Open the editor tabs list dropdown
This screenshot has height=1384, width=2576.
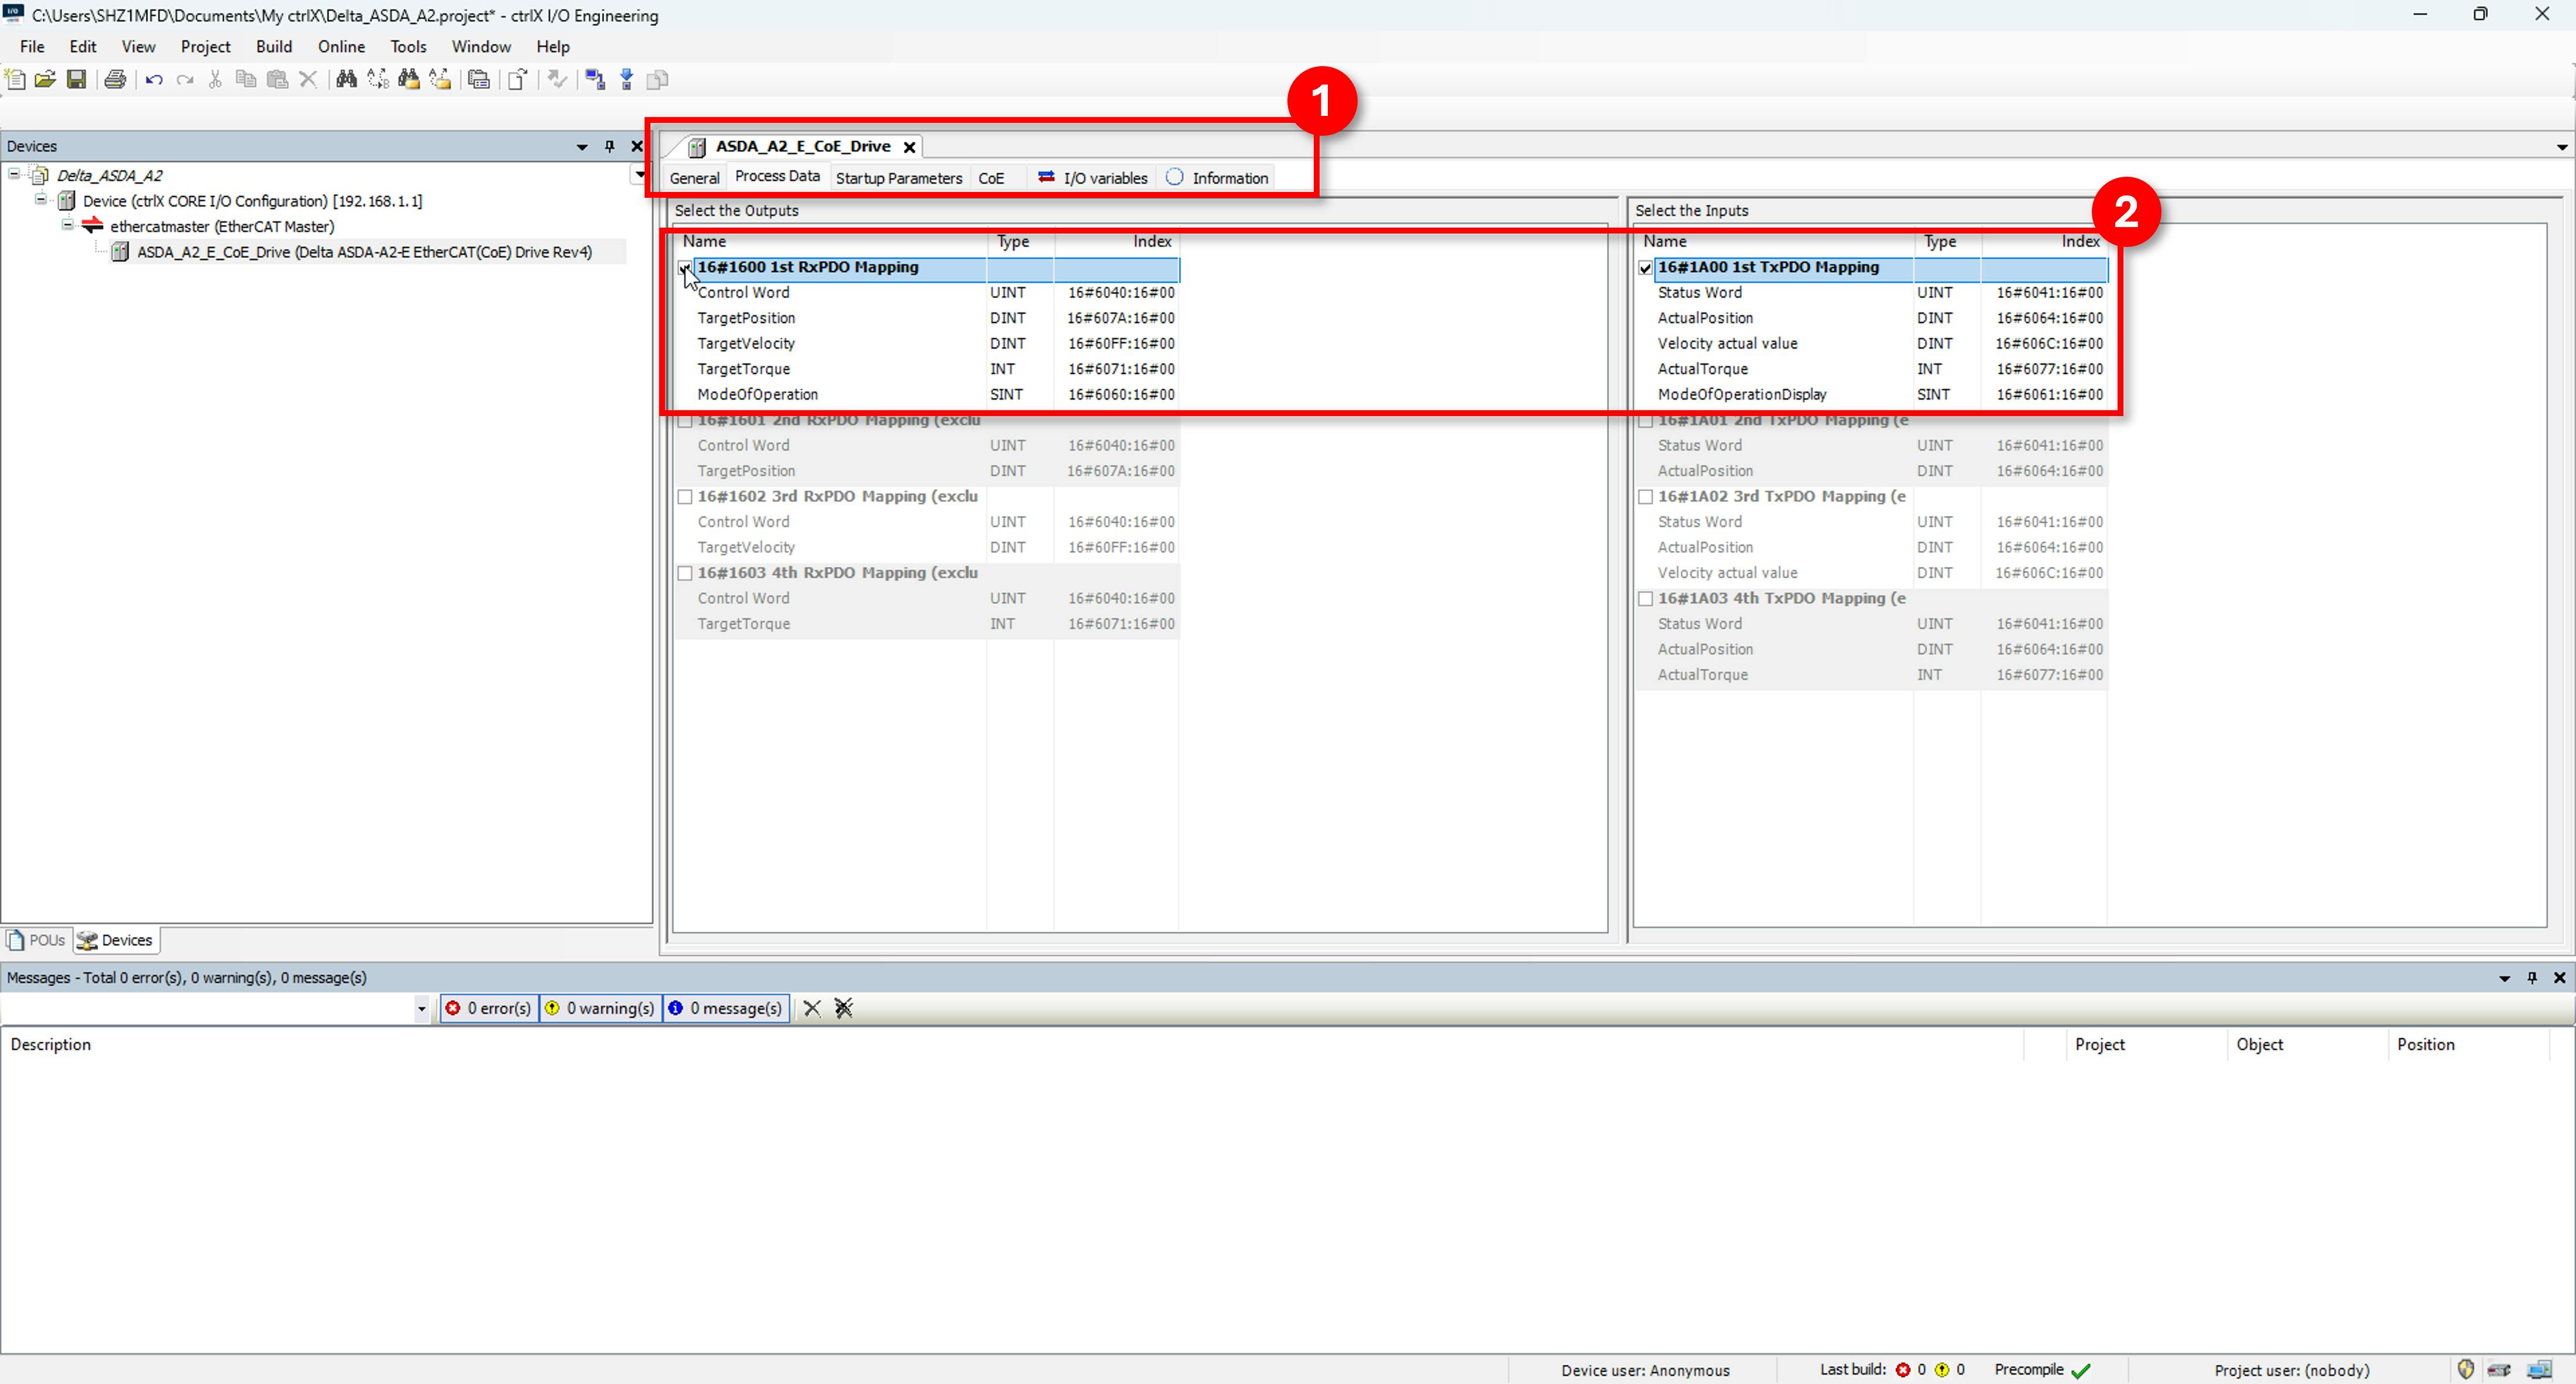coord(2562,147)
